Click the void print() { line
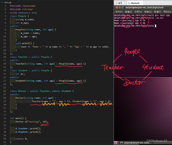The image size is (172, 145). click(25, 43)
